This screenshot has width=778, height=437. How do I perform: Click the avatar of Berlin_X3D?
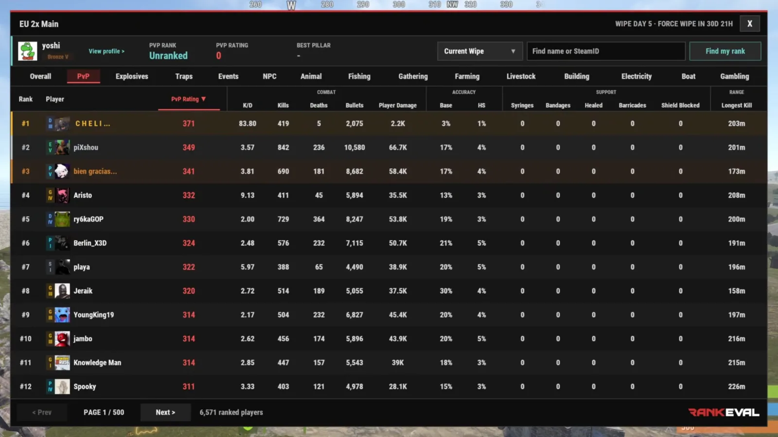tap(62, 243)
